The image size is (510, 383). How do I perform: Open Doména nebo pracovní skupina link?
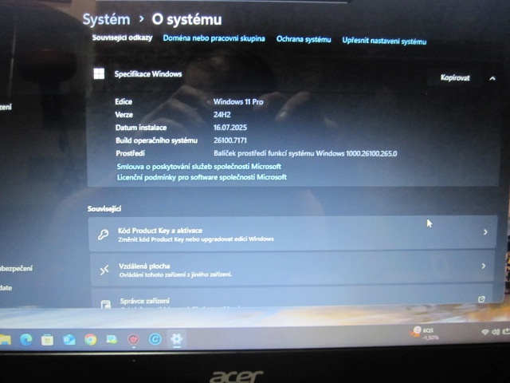(214, 38)
